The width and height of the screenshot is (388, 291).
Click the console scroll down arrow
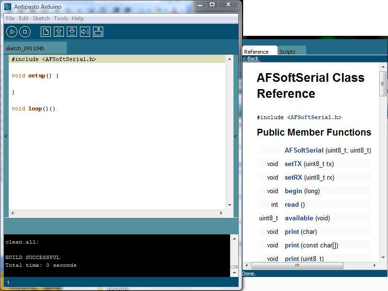[x=234, y=273]
